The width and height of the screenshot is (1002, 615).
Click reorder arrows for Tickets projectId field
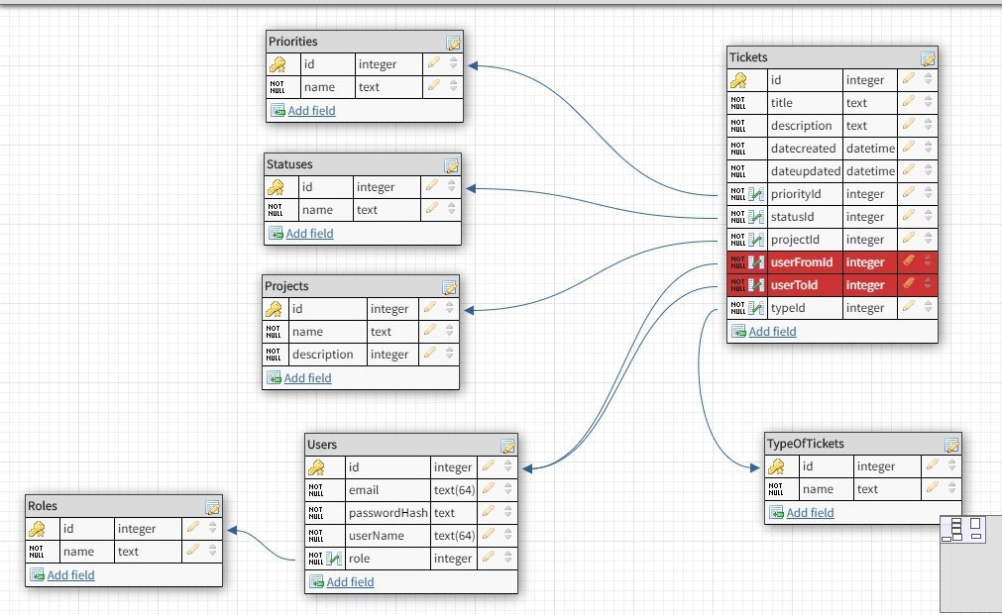(928, 239)
